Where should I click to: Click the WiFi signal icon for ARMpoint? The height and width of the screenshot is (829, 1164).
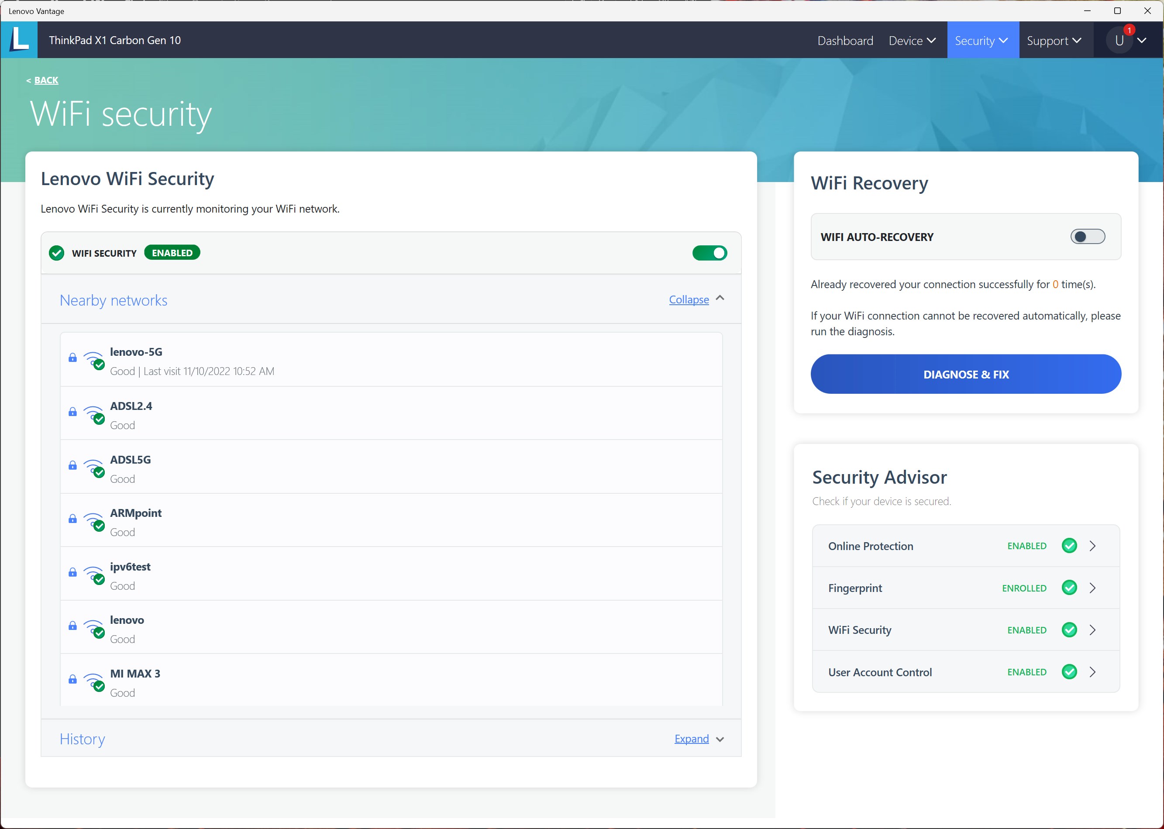[94, 522]
